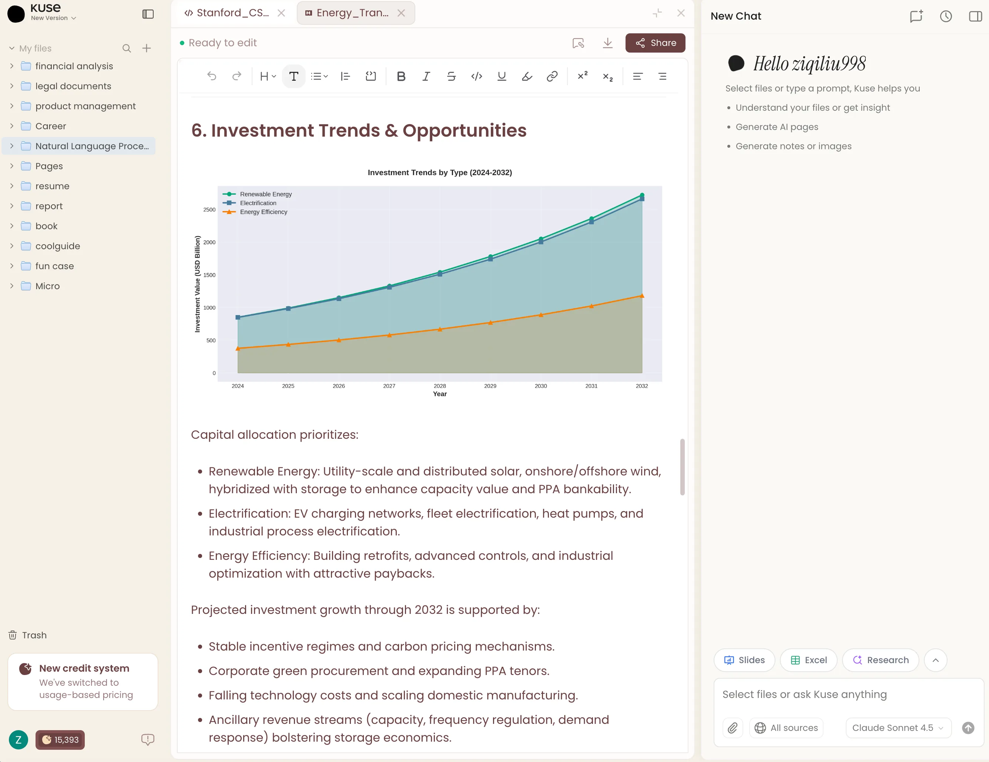
Task: Select the Text paragraph tool
Action: (294, 76)
